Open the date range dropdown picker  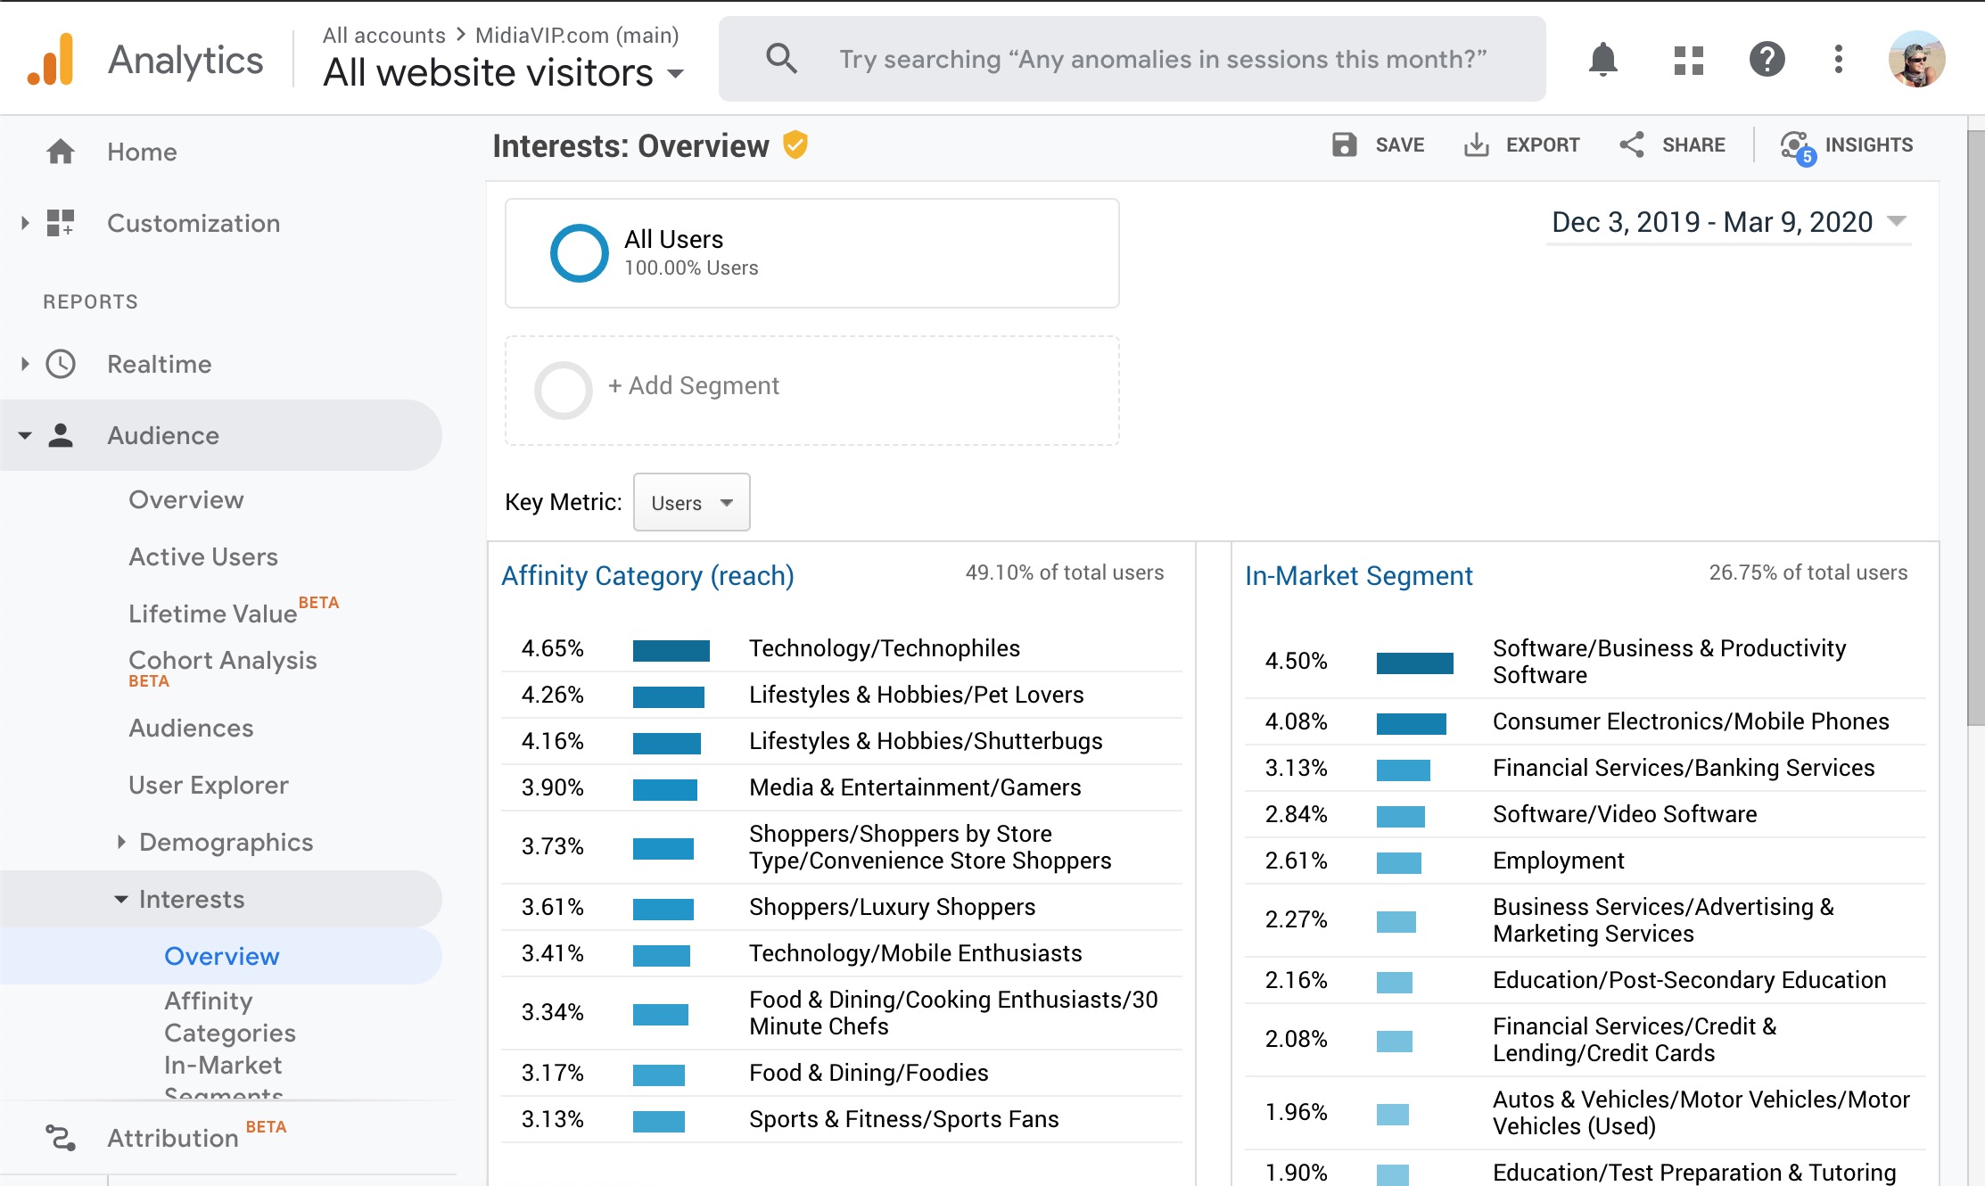pyautogui.click(x=1727, y=222)
